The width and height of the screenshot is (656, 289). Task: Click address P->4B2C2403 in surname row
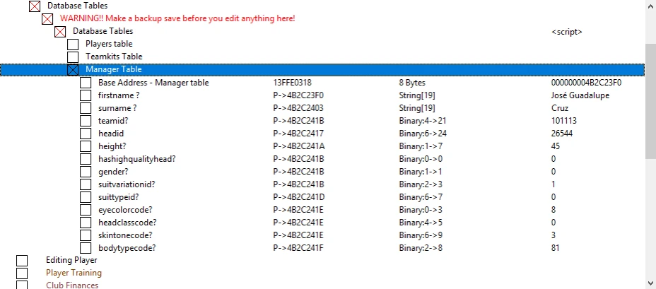click(298, 108)
